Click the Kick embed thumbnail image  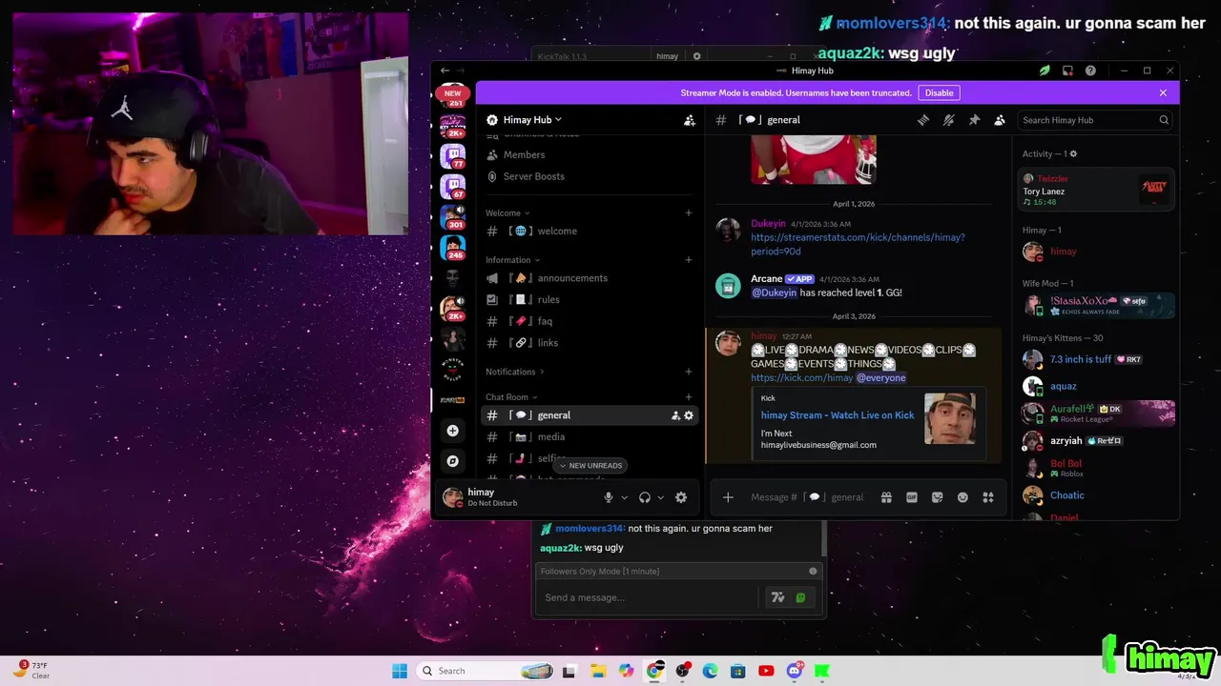click(950, 419)
